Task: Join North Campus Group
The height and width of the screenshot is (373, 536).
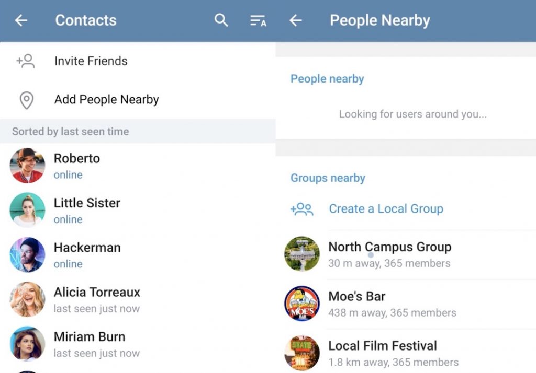Action: pos(389,247)
